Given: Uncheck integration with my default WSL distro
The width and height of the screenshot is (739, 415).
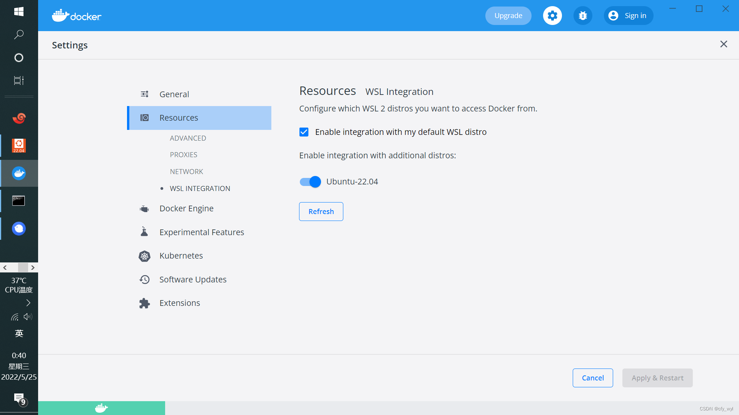Looking at the screenshot, I should point(304,132).
